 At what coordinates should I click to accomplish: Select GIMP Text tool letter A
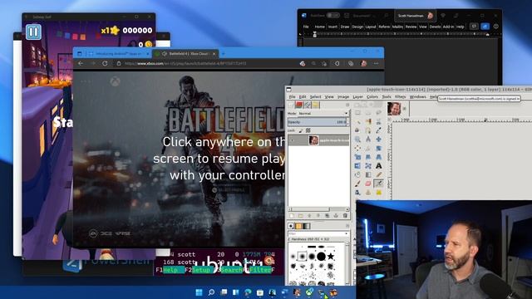379,166
